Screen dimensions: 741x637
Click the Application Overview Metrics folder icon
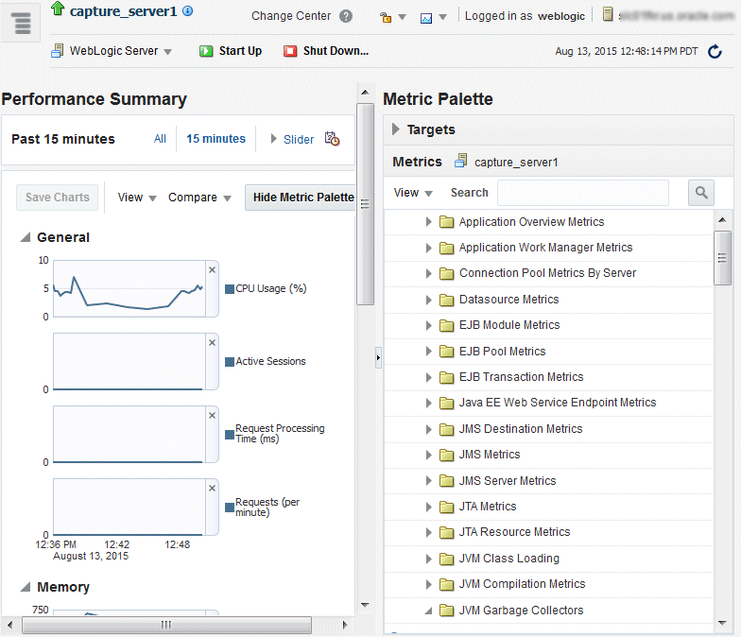(x=446, y=222)
